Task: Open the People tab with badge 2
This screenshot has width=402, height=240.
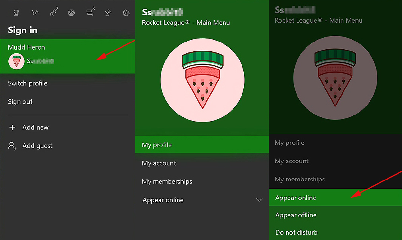Action: [x=54, y=12]
